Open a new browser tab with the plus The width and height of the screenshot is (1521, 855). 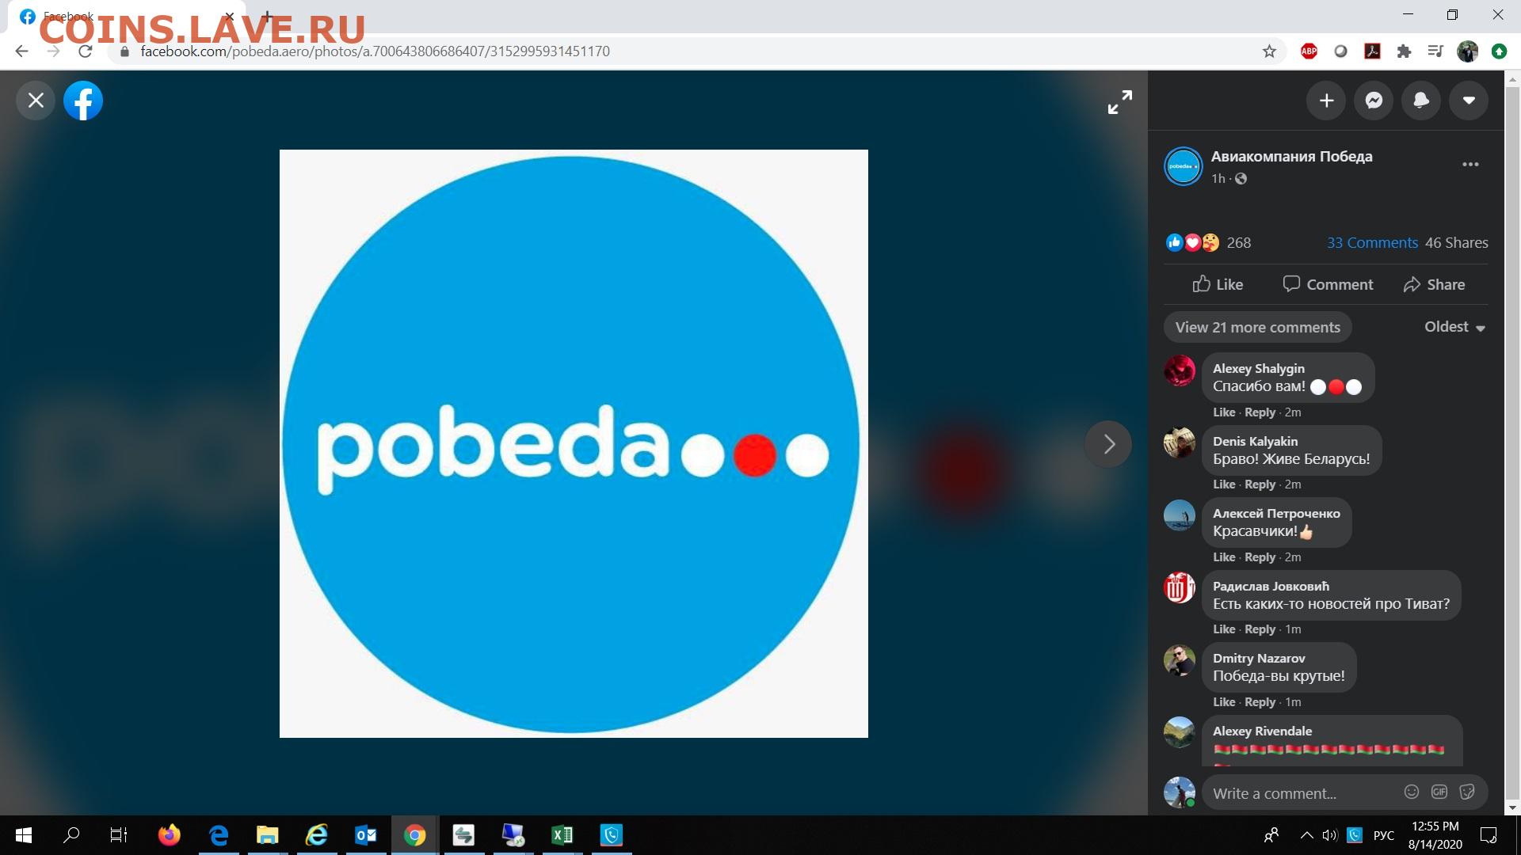coord(267,16)
